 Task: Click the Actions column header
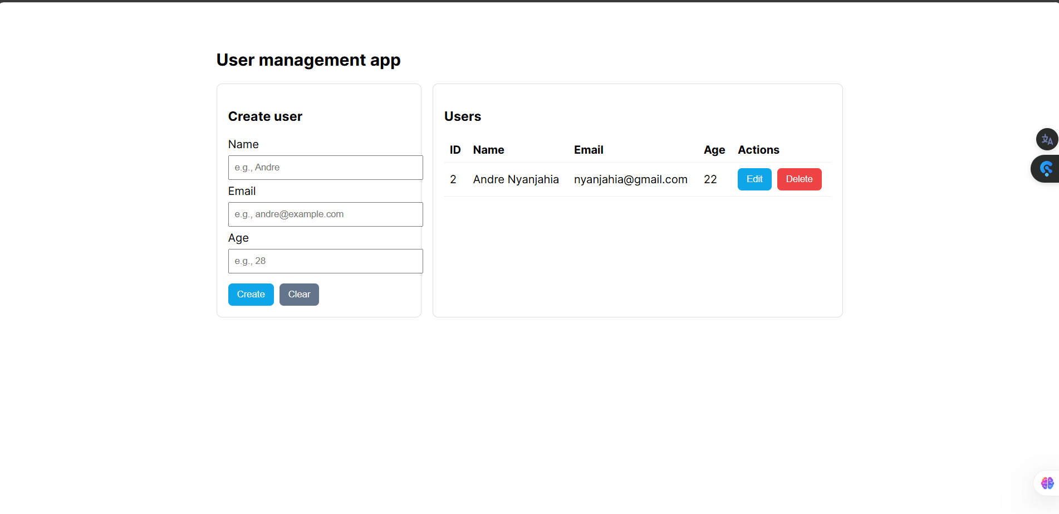[758, 150]
